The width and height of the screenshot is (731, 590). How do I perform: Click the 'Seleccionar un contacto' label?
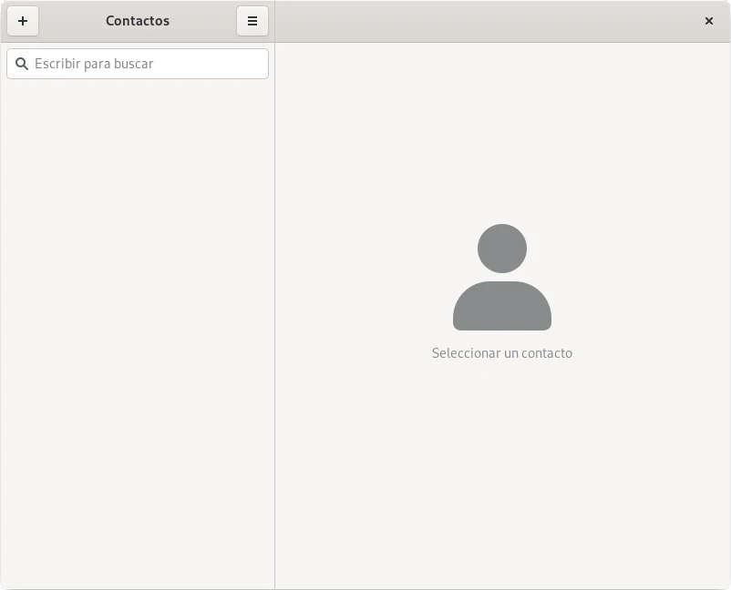(x=501, y=353)
